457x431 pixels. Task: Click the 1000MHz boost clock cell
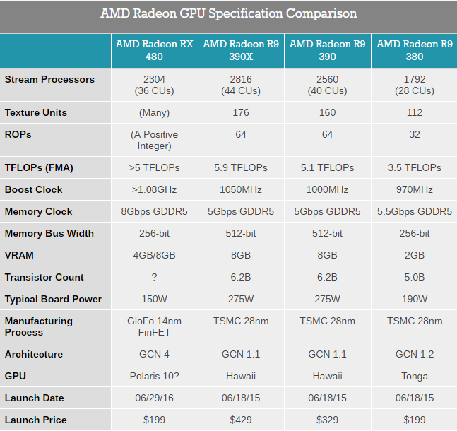click(x=328, y=189)
